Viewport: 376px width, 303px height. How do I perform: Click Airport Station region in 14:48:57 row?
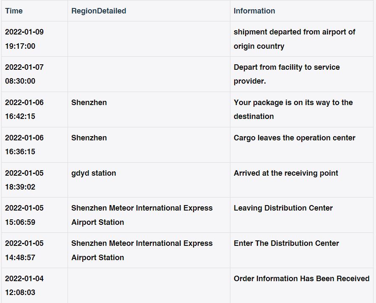pos(98,257)
